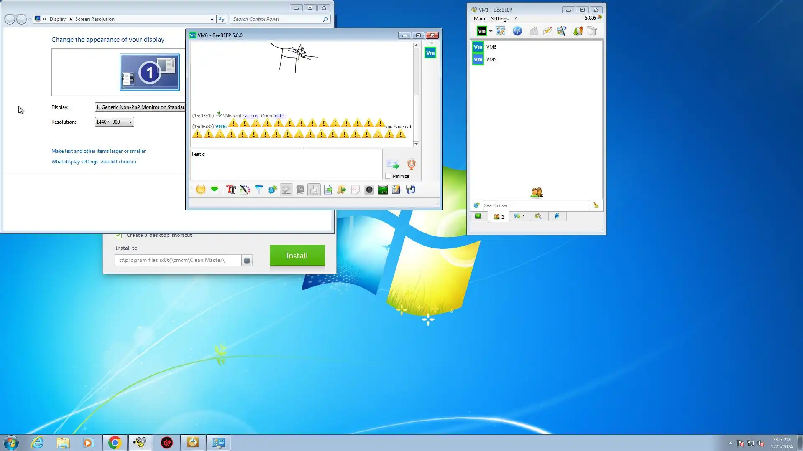Click the microphone voice message icon
The width and height of the screenshot is (803, 451).
(x=411, y=164)
